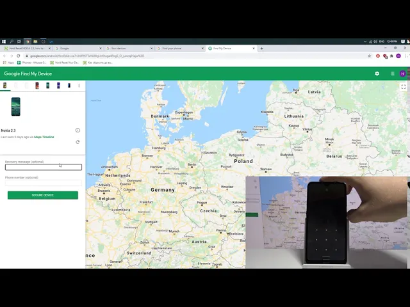410x307 pixels.
Task: Click the Czechia label on map
Action: pyautogui.click(x=208, y=211)
